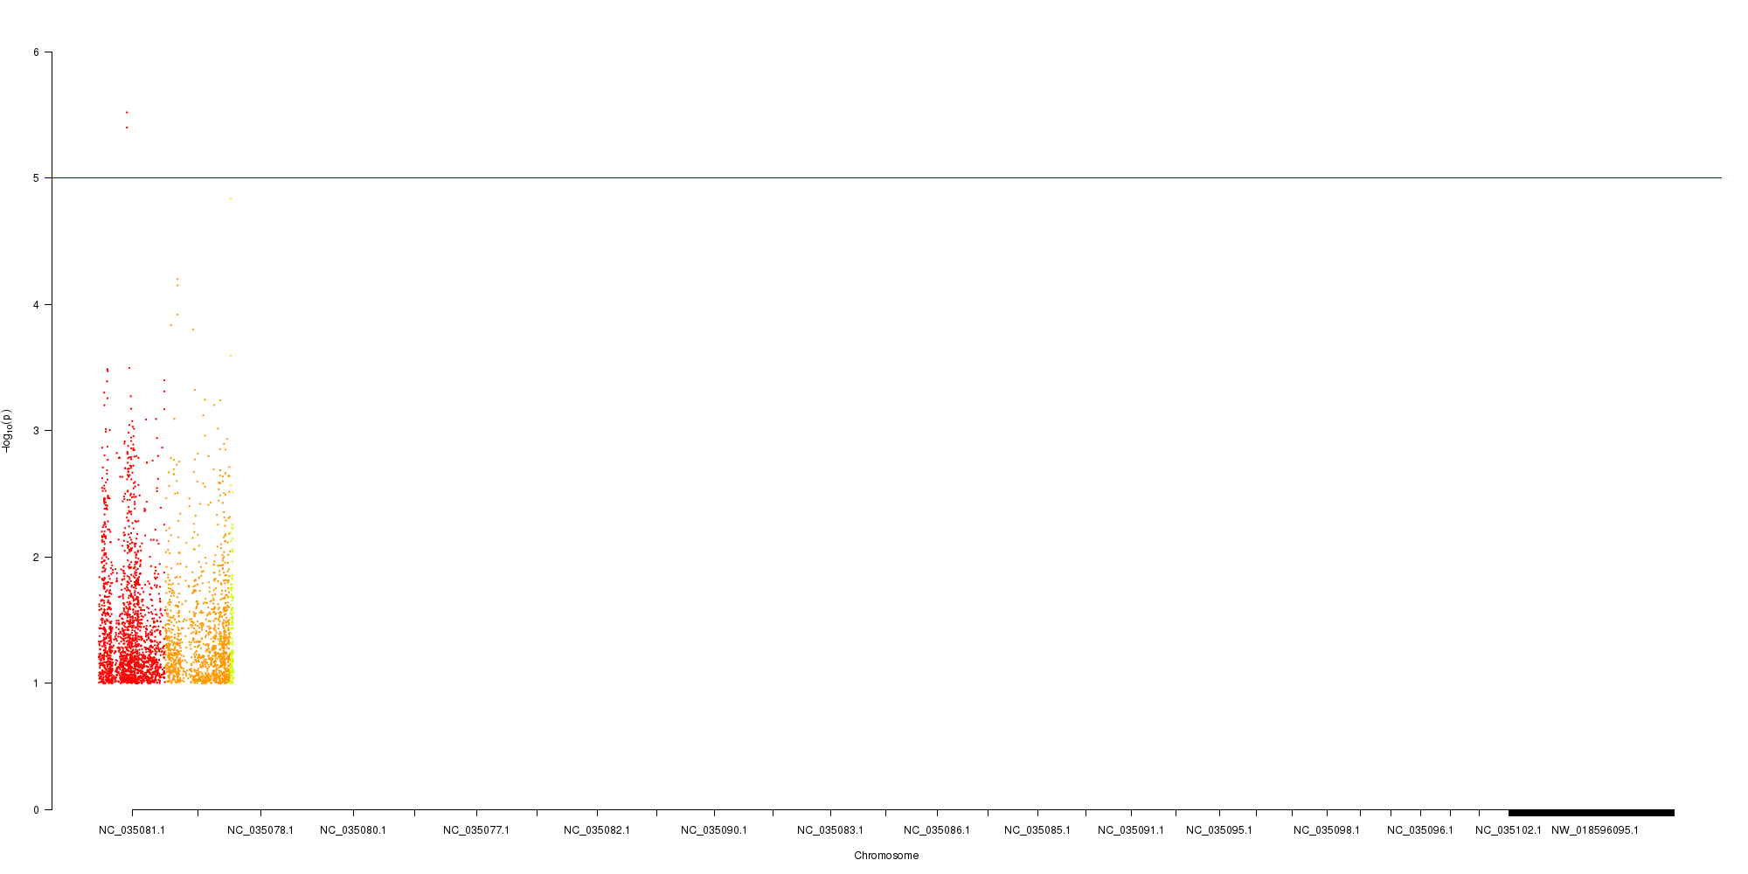This screenshot has width=1748, height=874.
Task: Click the Chromosome x-axis title
Action: tap(886, 856)
